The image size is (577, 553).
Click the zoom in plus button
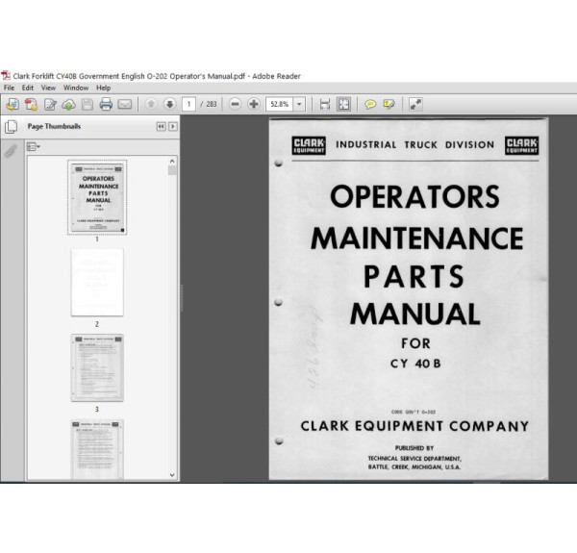click(x=254, y=104)
